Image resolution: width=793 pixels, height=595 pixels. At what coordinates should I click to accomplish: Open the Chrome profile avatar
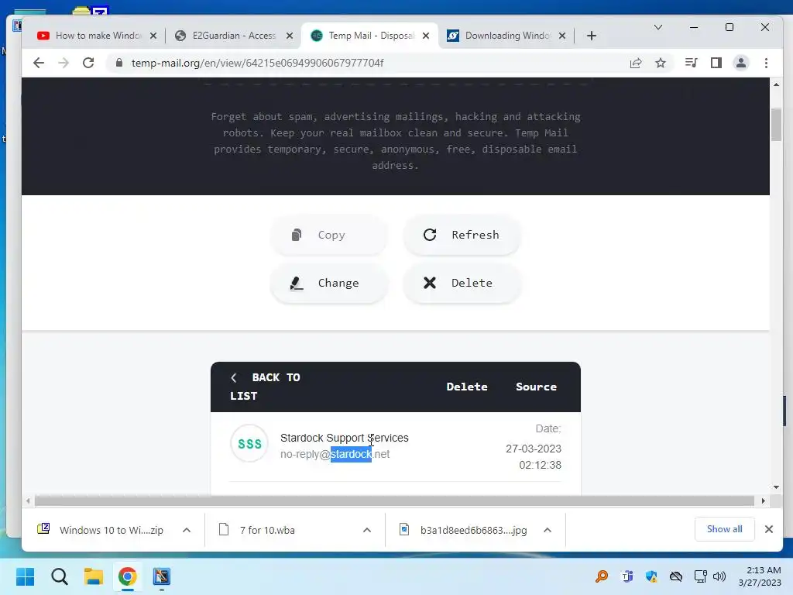741,63
